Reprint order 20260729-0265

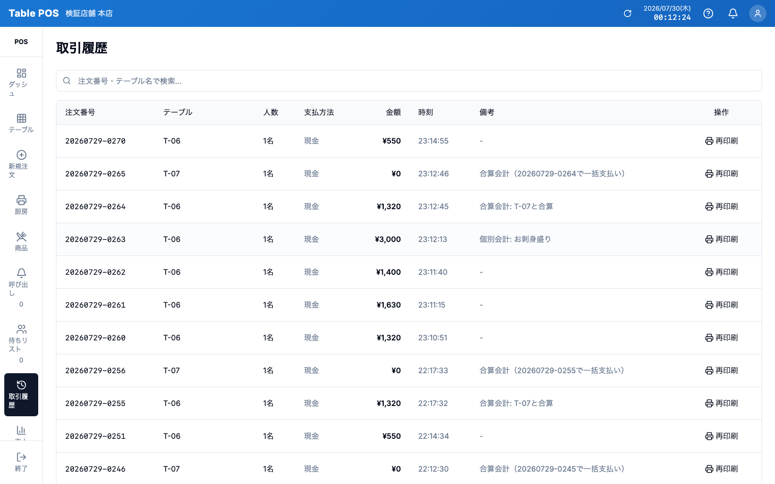pos(721,174)
